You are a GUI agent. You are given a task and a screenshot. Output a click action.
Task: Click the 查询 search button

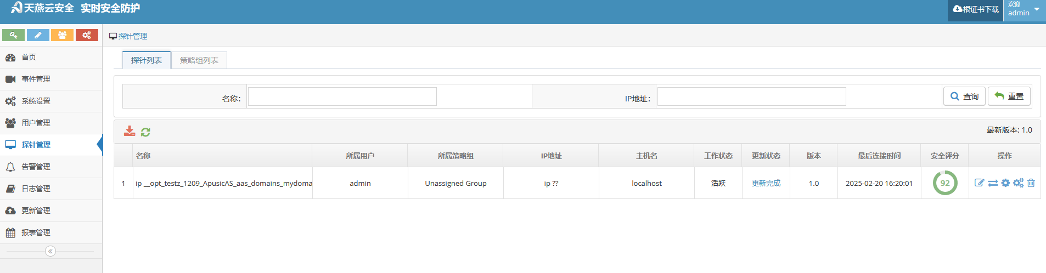[x=964, y=96]
